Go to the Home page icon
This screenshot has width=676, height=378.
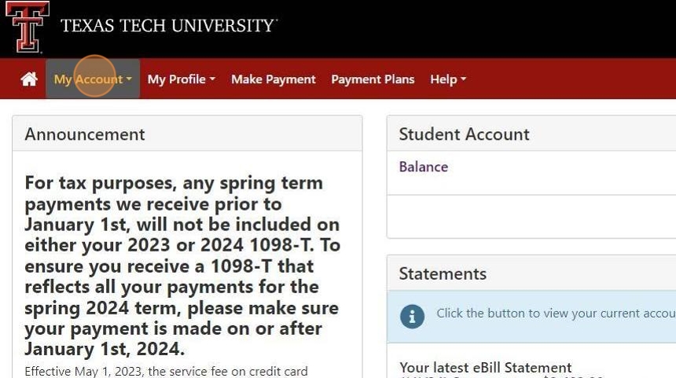(29, 79)
